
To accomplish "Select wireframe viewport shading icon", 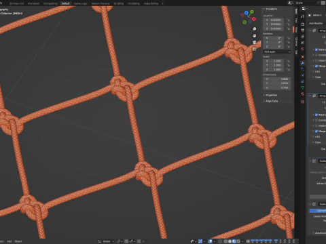I will pyautogui.click(x=225, y=241).
